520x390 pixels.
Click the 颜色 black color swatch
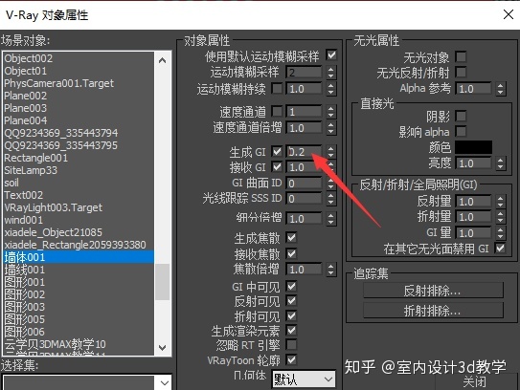point(473,147)
